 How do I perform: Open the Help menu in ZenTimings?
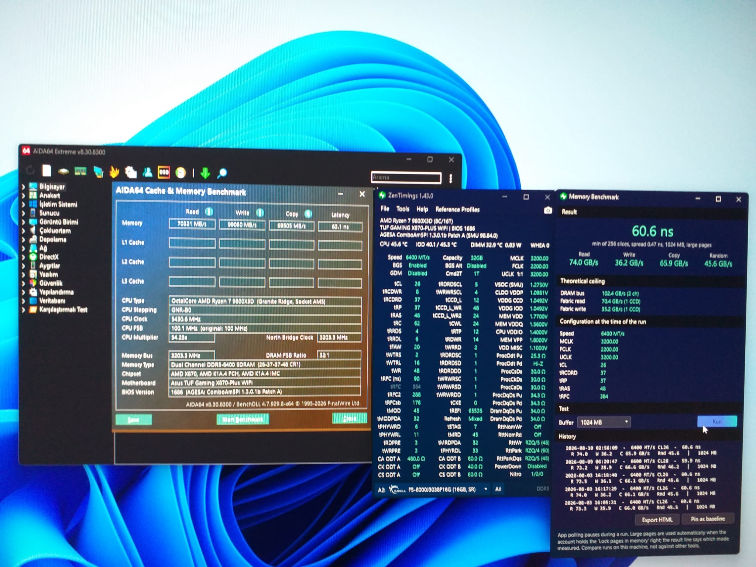422,209
